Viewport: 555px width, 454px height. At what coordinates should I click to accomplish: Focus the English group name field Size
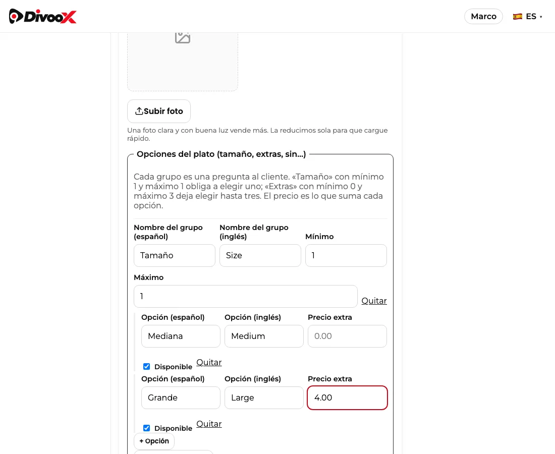click(x=260, y=255)
